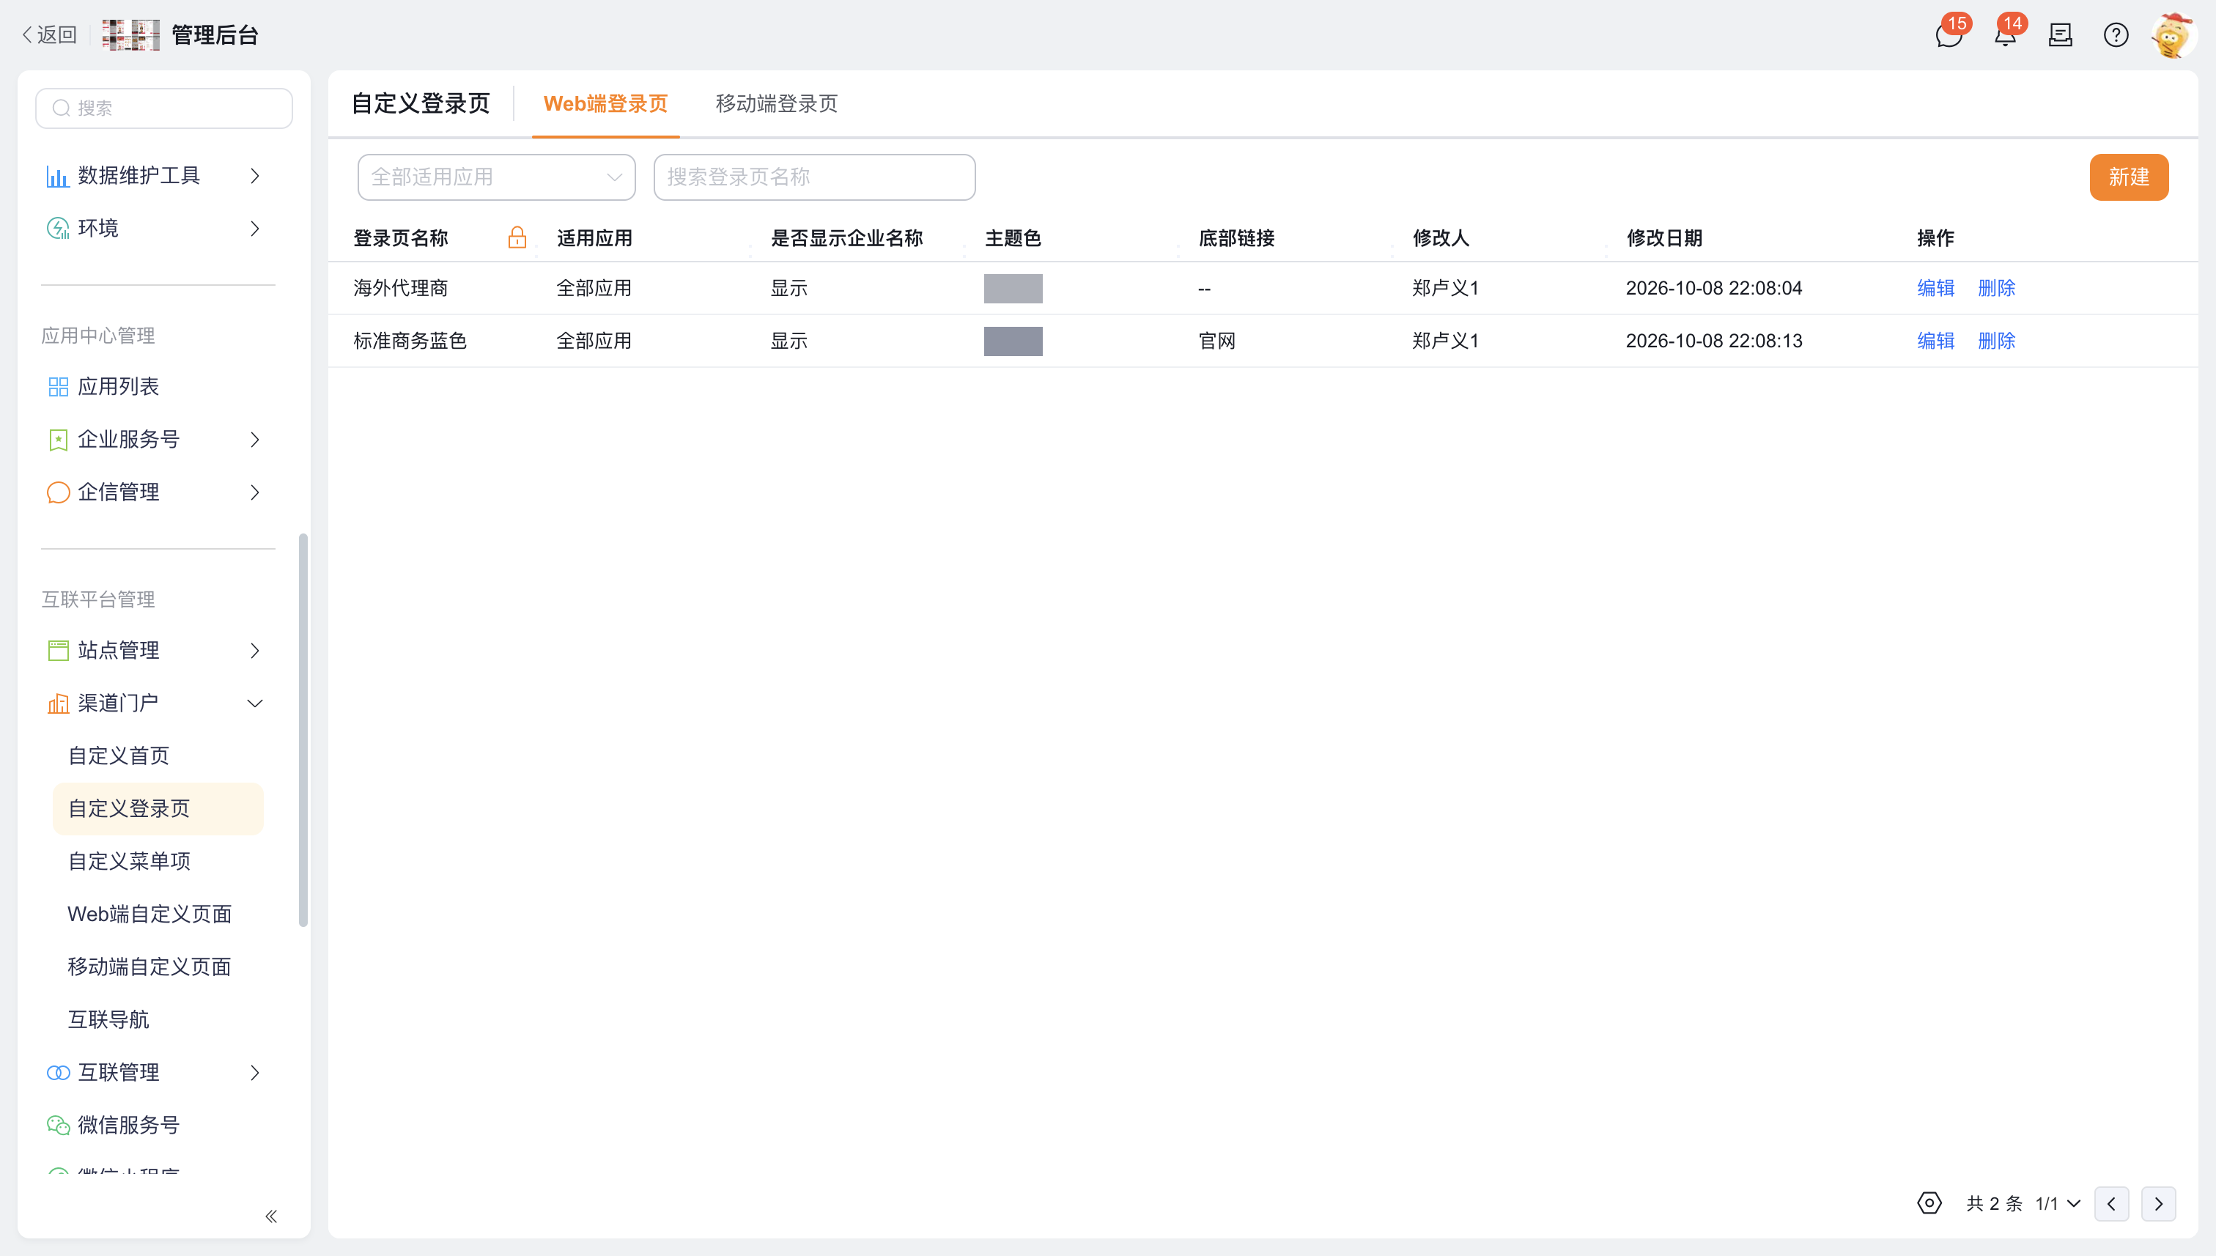Open the chat messages icon with badge 15
This screenshot has width=2216, height=1256.
coord(1949,35)
